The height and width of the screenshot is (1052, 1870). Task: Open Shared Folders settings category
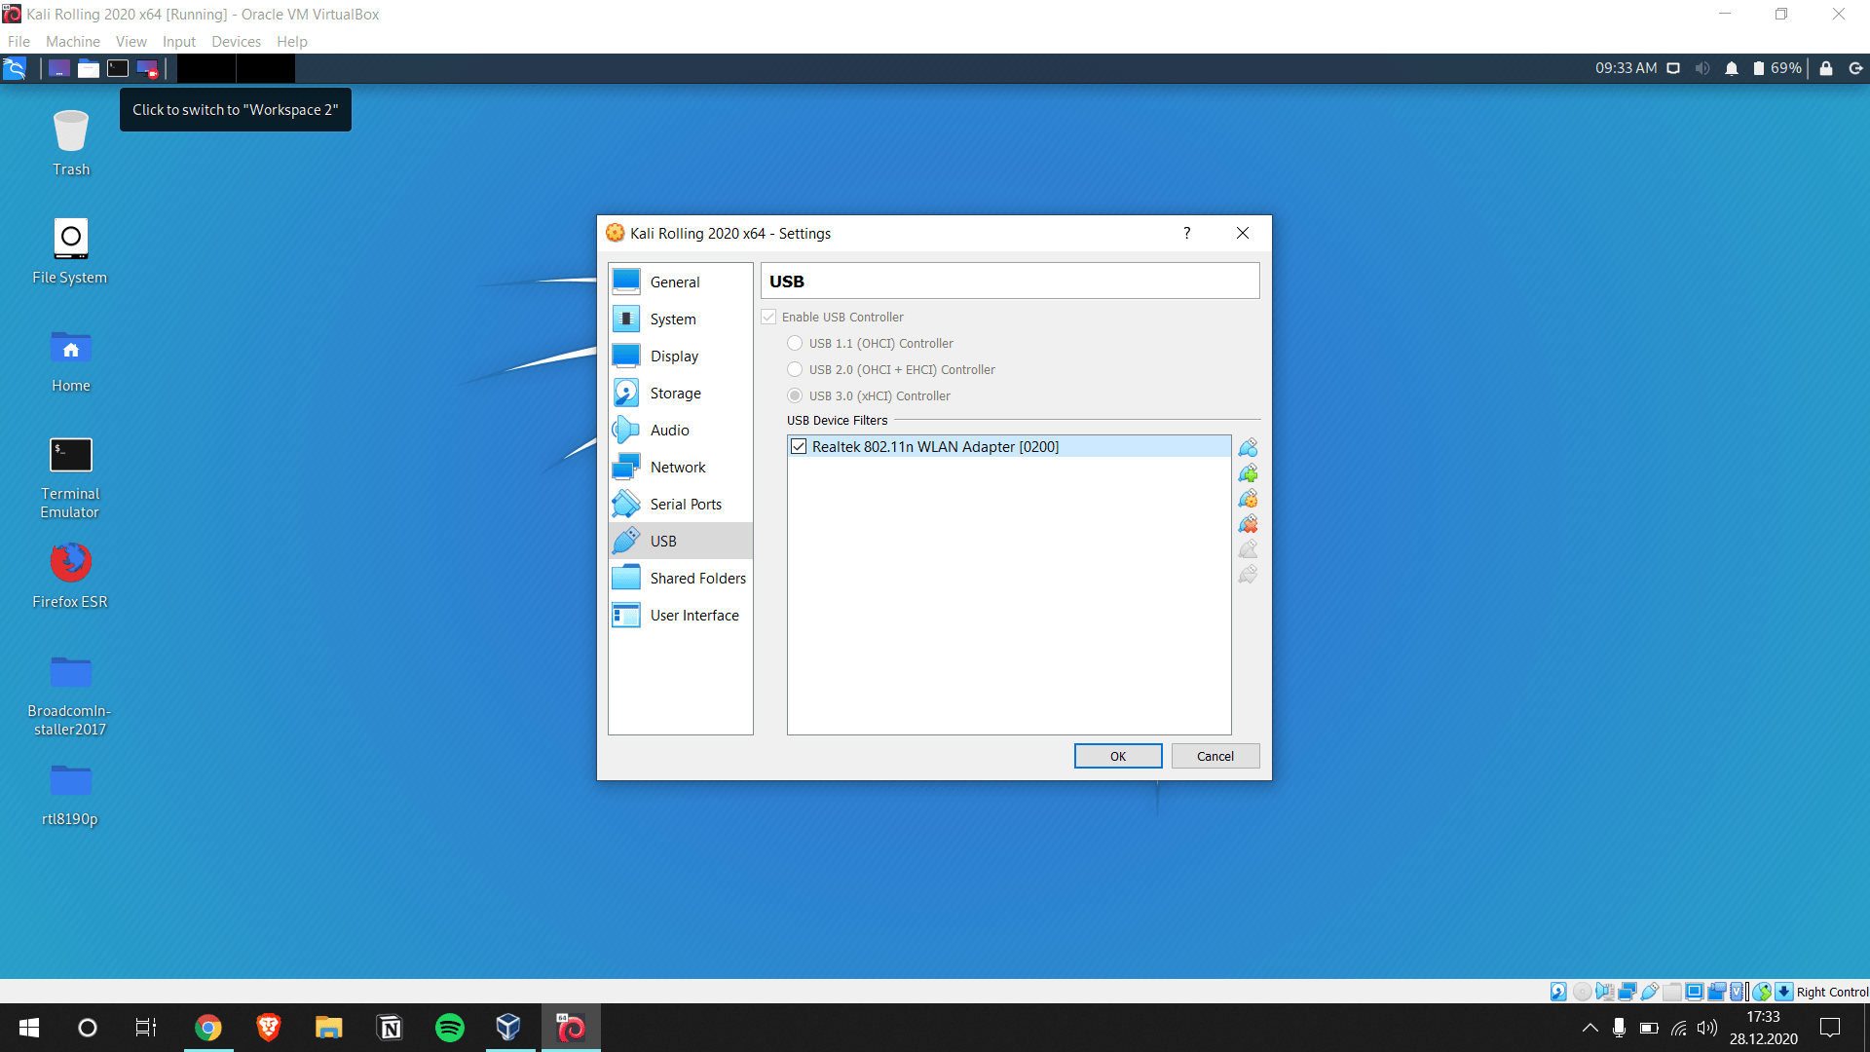[697, 579]
